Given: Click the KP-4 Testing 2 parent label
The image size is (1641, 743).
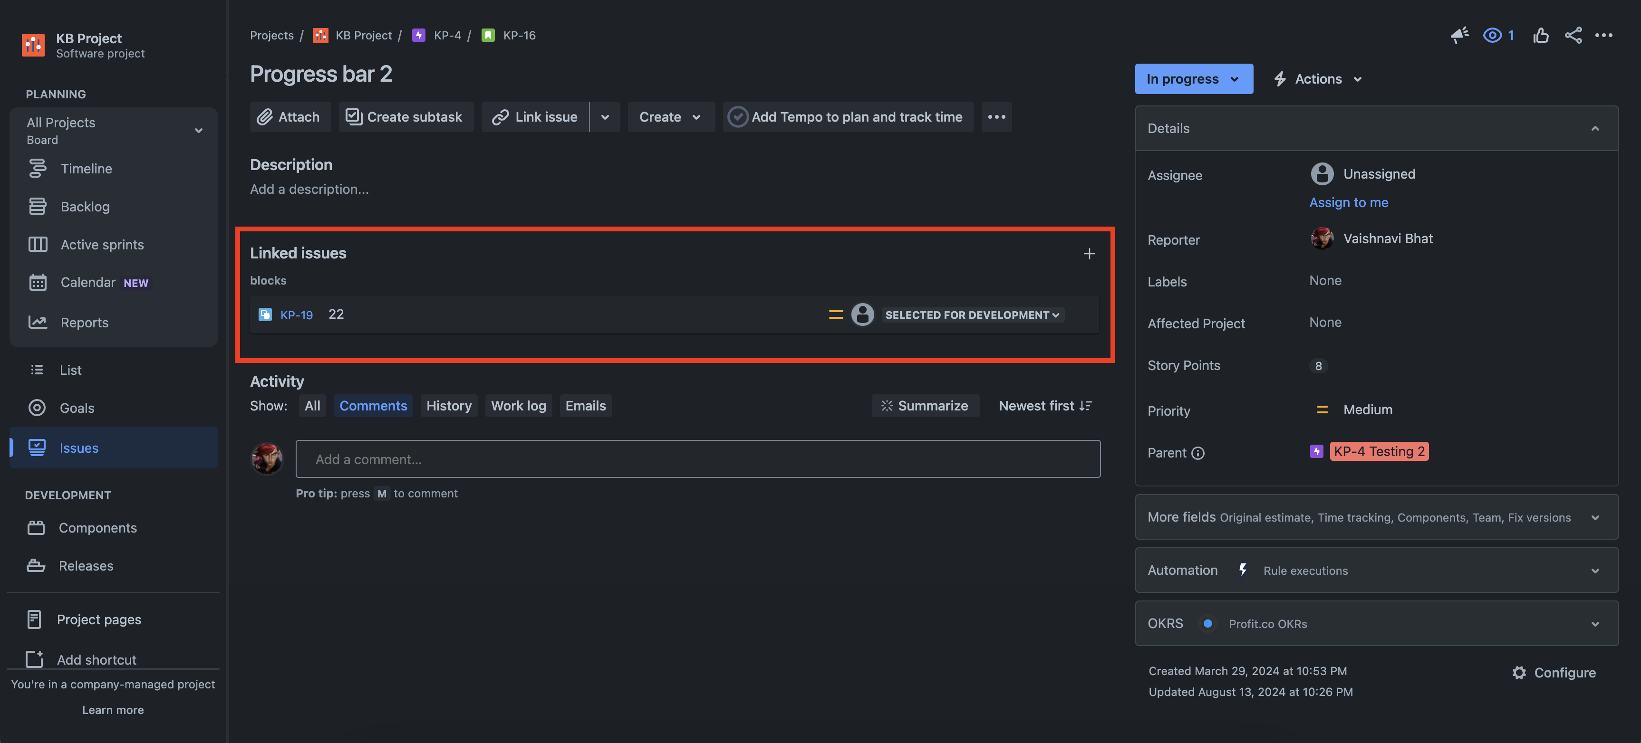Looking at the screenshot, I should [x=1379, y=451].
